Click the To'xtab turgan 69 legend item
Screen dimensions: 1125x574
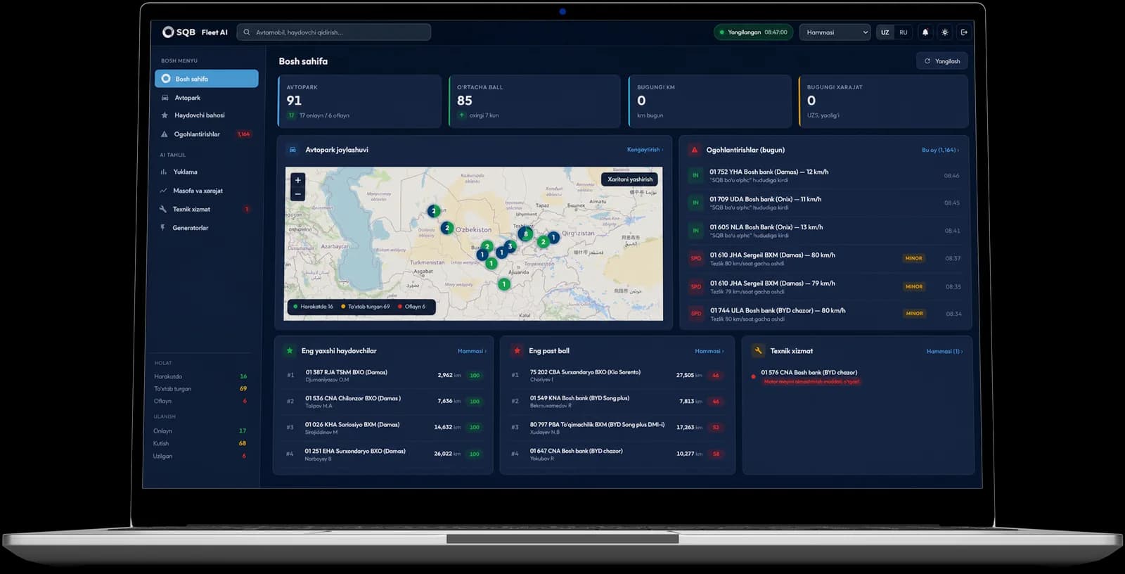point(366,307)
